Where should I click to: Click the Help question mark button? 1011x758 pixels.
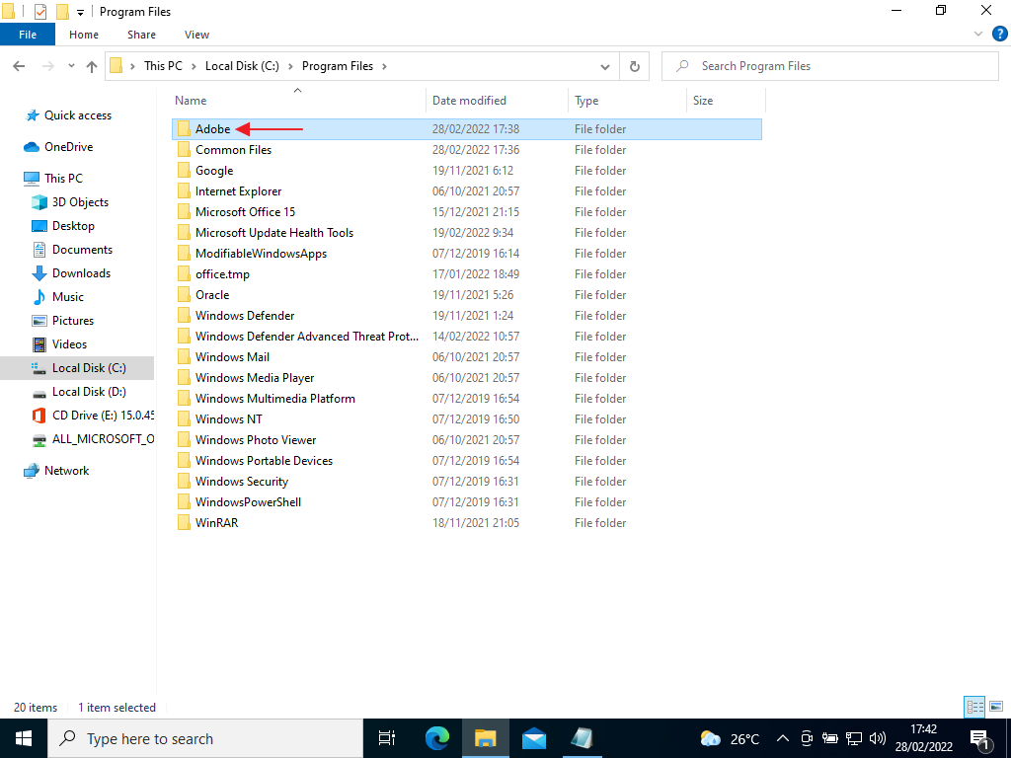click(999, 33)
